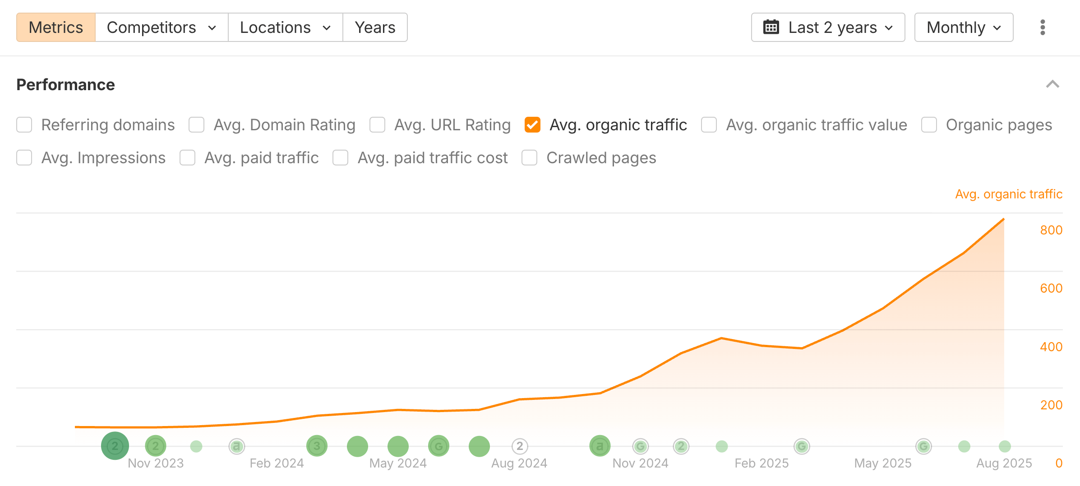This screenshot has height=486, width=1080.
Task: Check the Organic pages checkbox
Action: [929, 124]
